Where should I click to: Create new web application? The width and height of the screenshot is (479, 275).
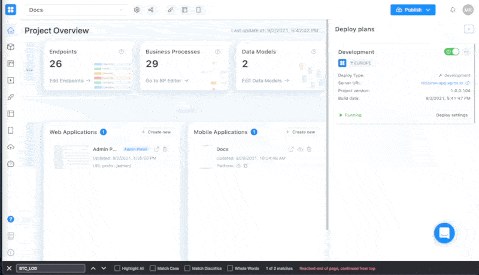pyautogui.click(x=157, y=132)
